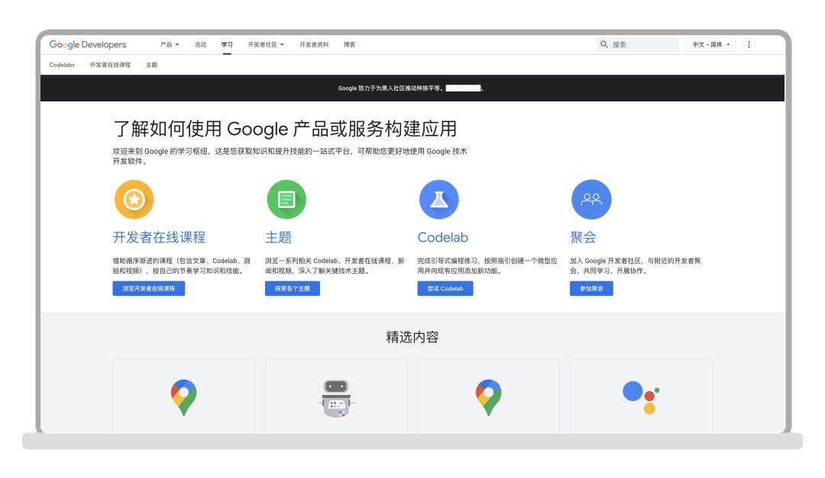Open the three-dot more options menu
The image size is (825, 478).
(x=749, y=45)
